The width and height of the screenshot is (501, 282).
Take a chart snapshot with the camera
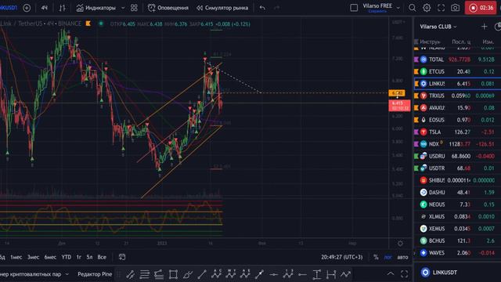(x=455, y=8)
